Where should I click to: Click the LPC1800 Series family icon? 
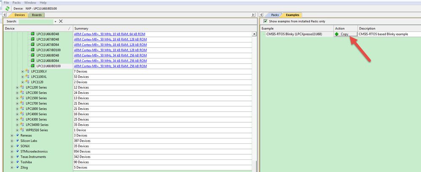(x=22, y=108)
